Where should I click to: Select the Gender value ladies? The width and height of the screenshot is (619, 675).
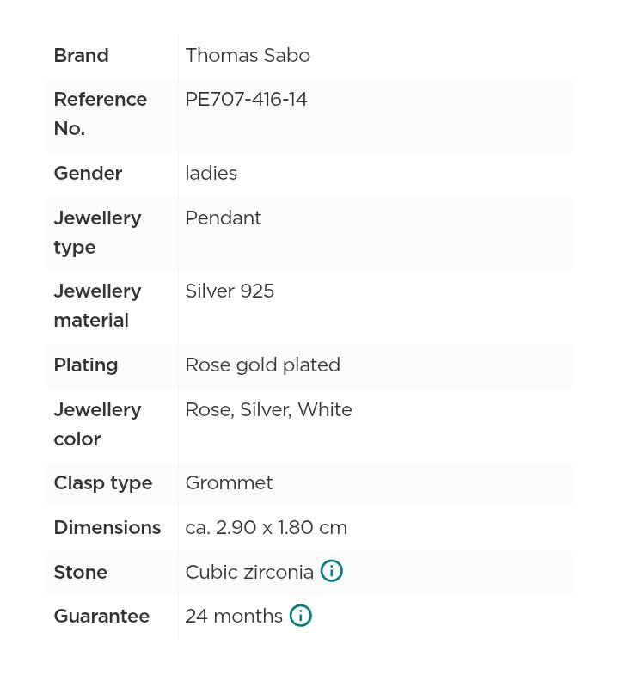[x=211, y=173]
